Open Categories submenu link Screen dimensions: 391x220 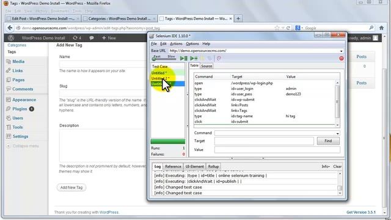(x=16, y=45)
